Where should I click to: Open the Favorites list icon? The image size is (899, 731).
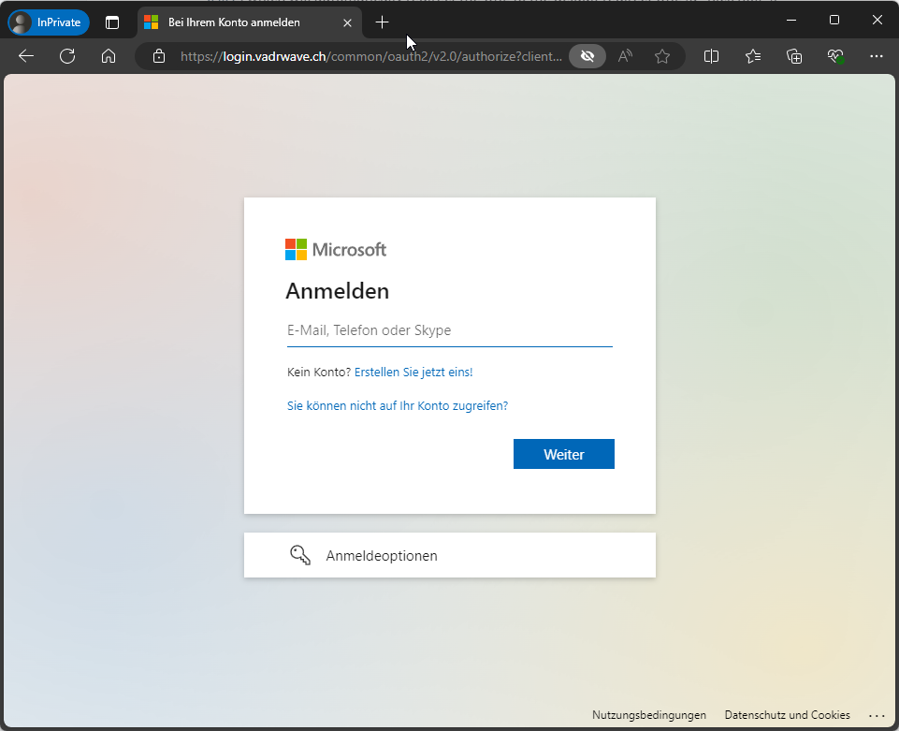tap(753, 56)
